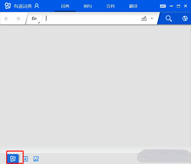191x164 pixels.
Task: Go forward with the right arrow
Action: (18, 18)
